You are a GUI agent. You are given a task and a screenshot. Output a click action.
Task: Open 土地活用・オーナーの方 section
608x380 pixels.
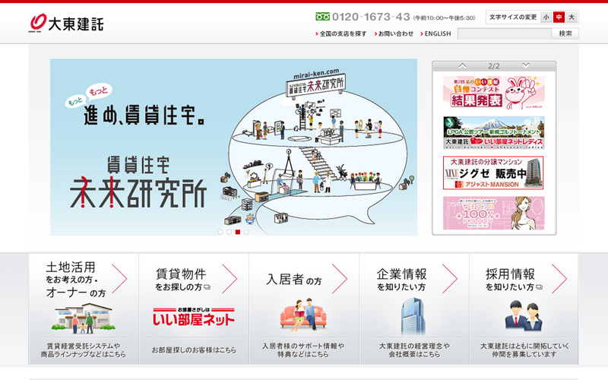click(84, 309)
